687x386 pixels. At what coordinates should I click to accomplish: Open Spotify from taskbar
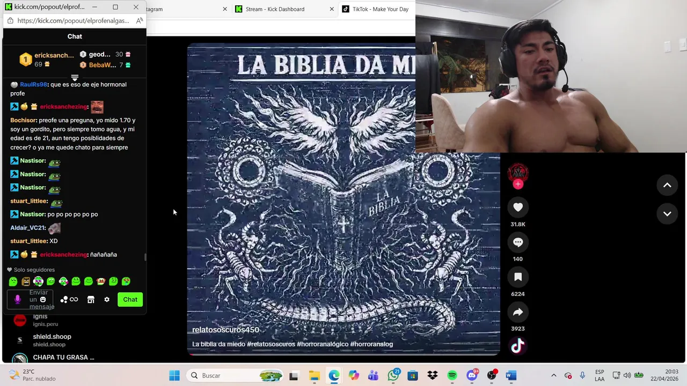pos(452,376)
